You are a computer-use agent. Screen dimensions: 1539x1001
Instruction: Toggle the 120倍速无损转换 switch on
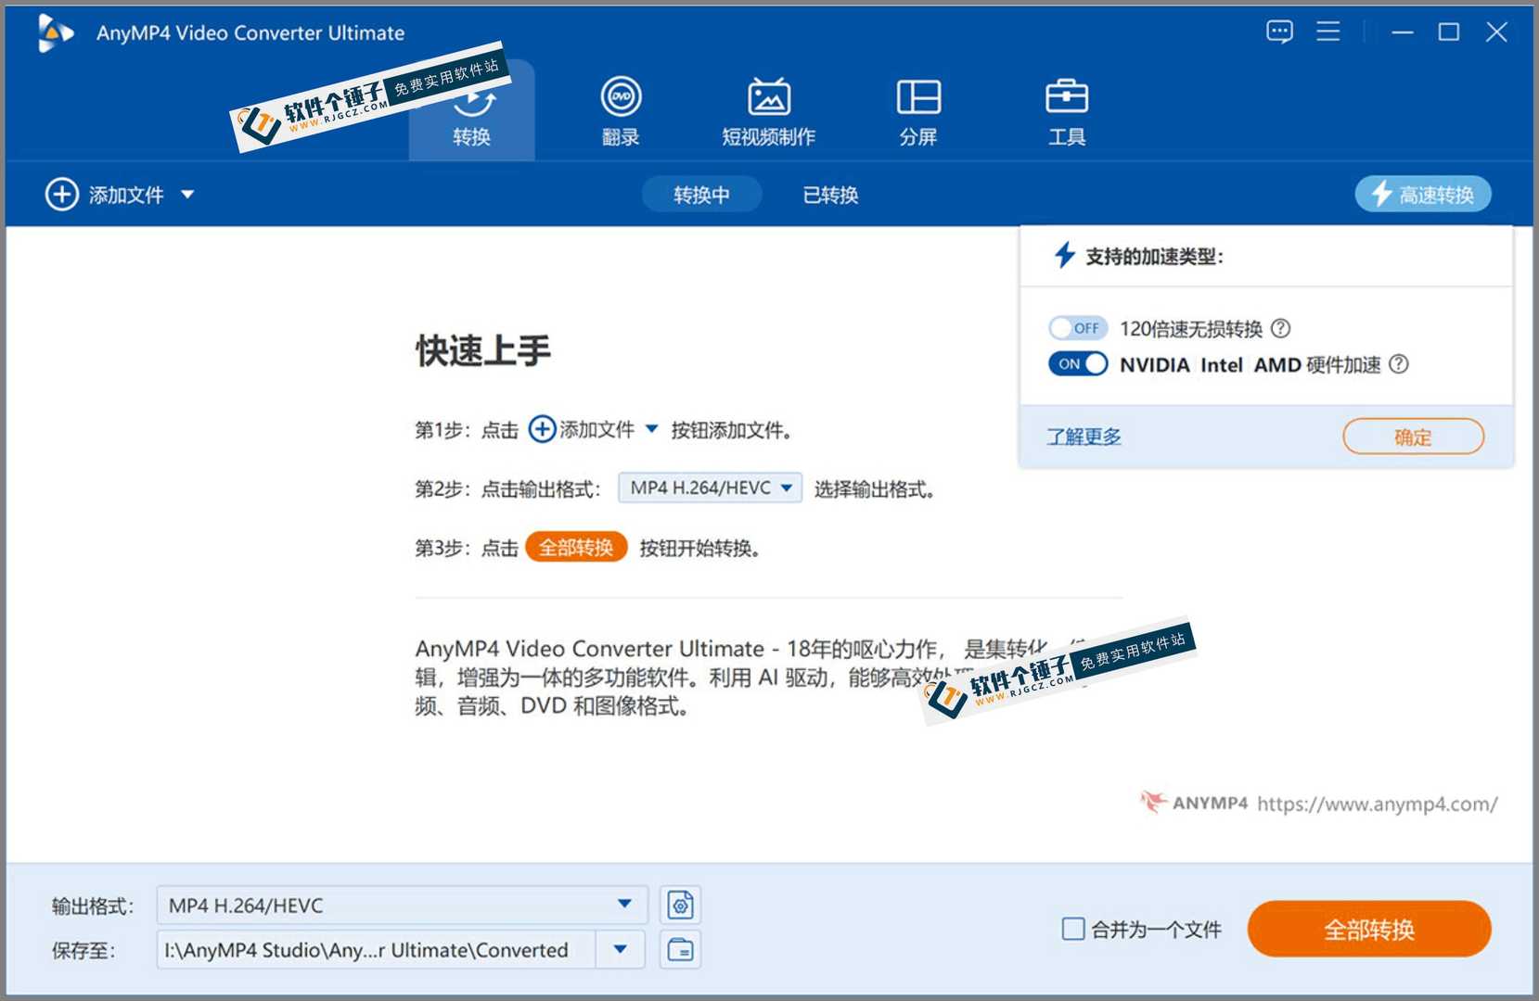(1077, 328)
